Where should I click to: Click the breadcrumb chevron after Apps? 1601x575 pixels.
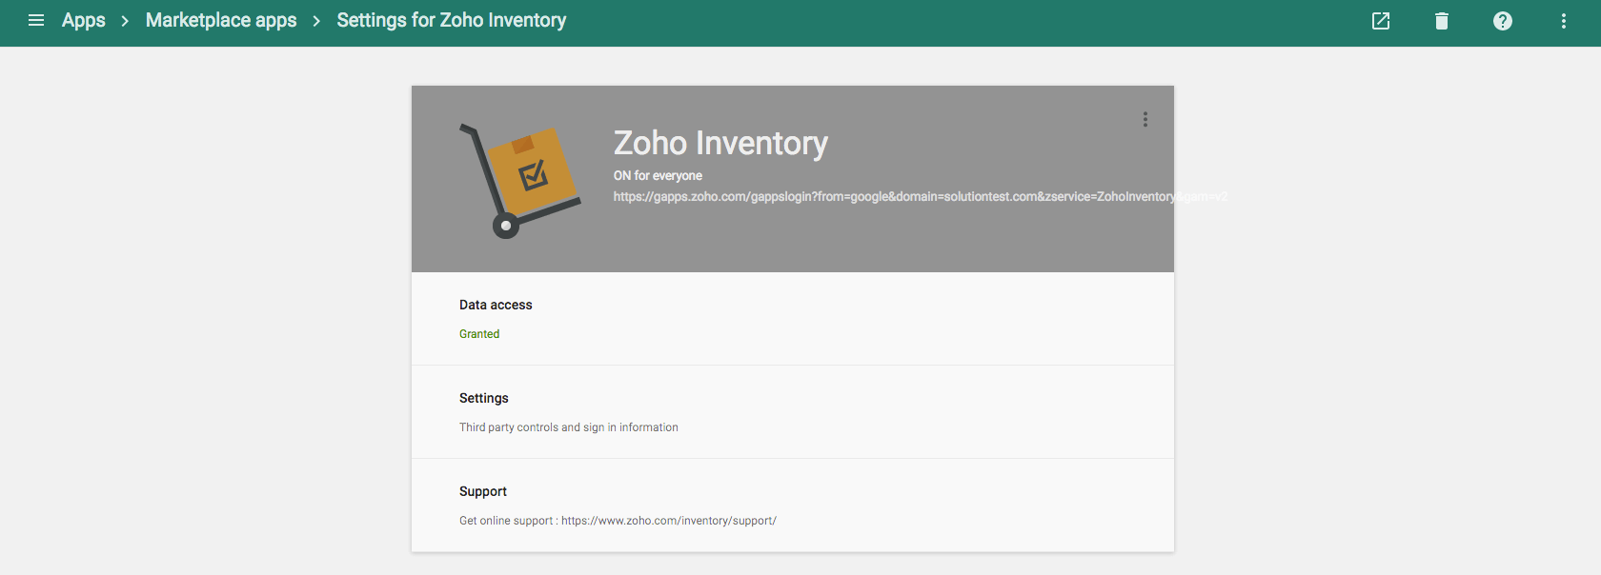[x=124, y=20]
